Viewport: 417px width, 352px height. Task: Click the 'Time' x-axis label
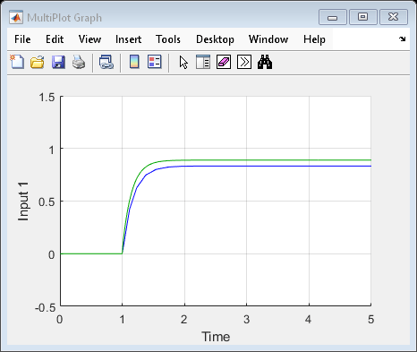coord(216,337)
